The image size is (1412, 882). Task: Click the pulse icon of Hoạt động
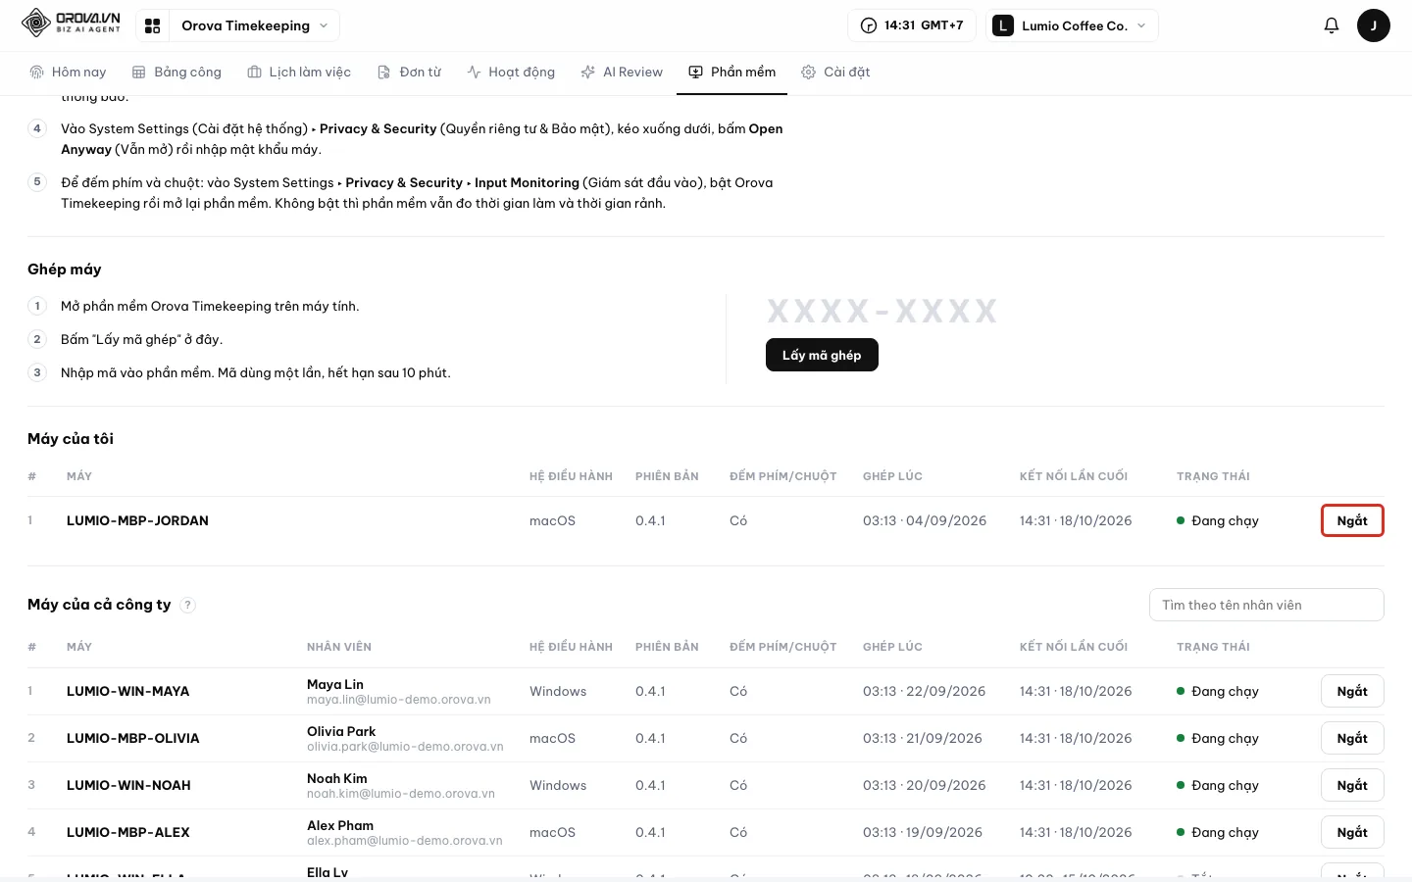pyautogui.click(x=474, y=72)
